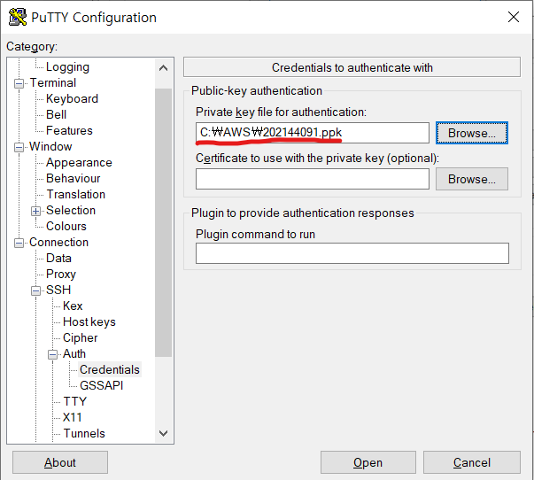Select the Connection category
The width and height of the screenshot is (534, 480).
click(x=58, y=243)
